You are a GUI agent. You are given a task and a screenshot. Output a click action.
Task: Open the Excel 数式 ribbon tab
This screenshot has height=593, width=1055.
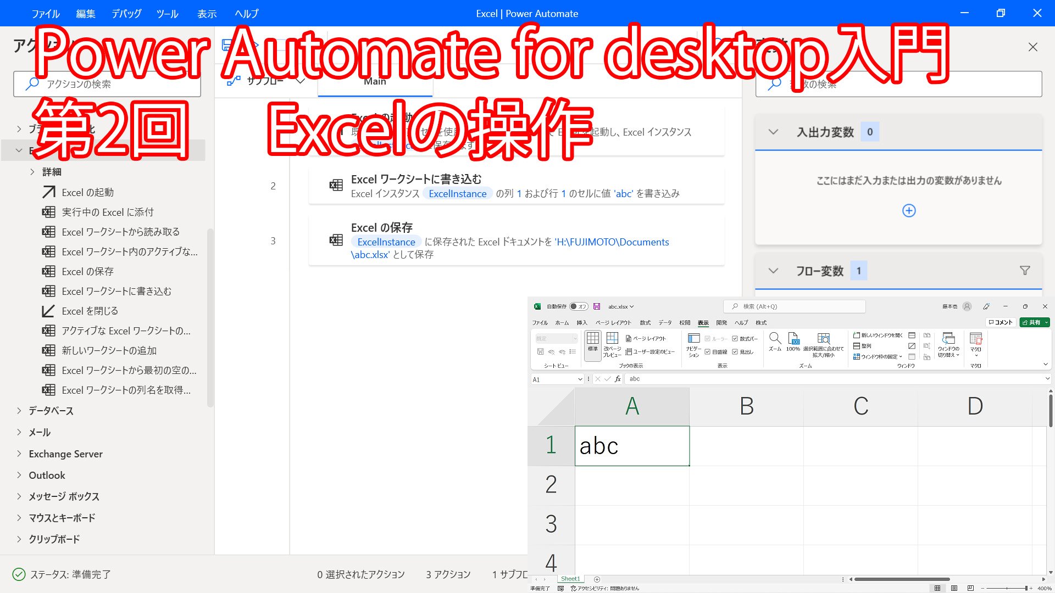(x=645, y=323)
